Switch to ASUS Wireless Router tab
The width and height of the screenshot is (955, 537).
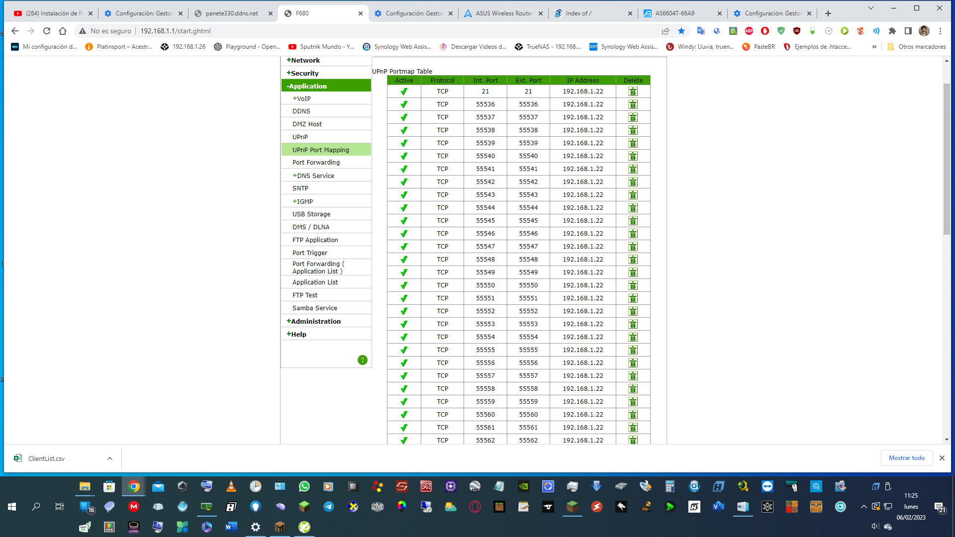tap(502, 13)
